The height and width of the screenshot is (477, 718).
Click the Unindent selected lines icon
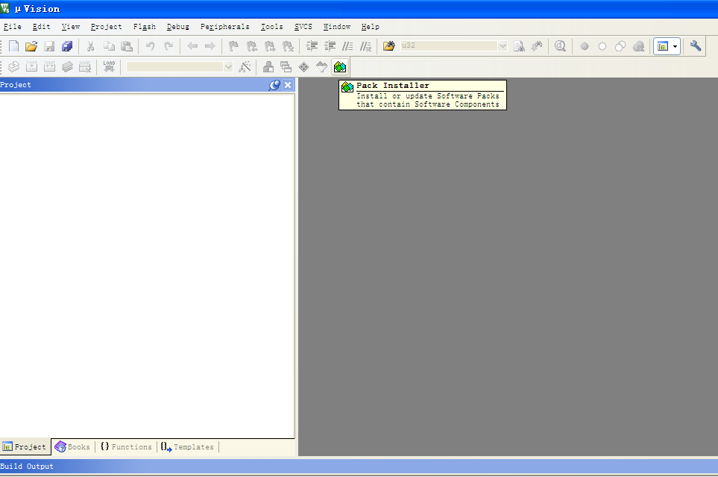(x=330, y=46)
